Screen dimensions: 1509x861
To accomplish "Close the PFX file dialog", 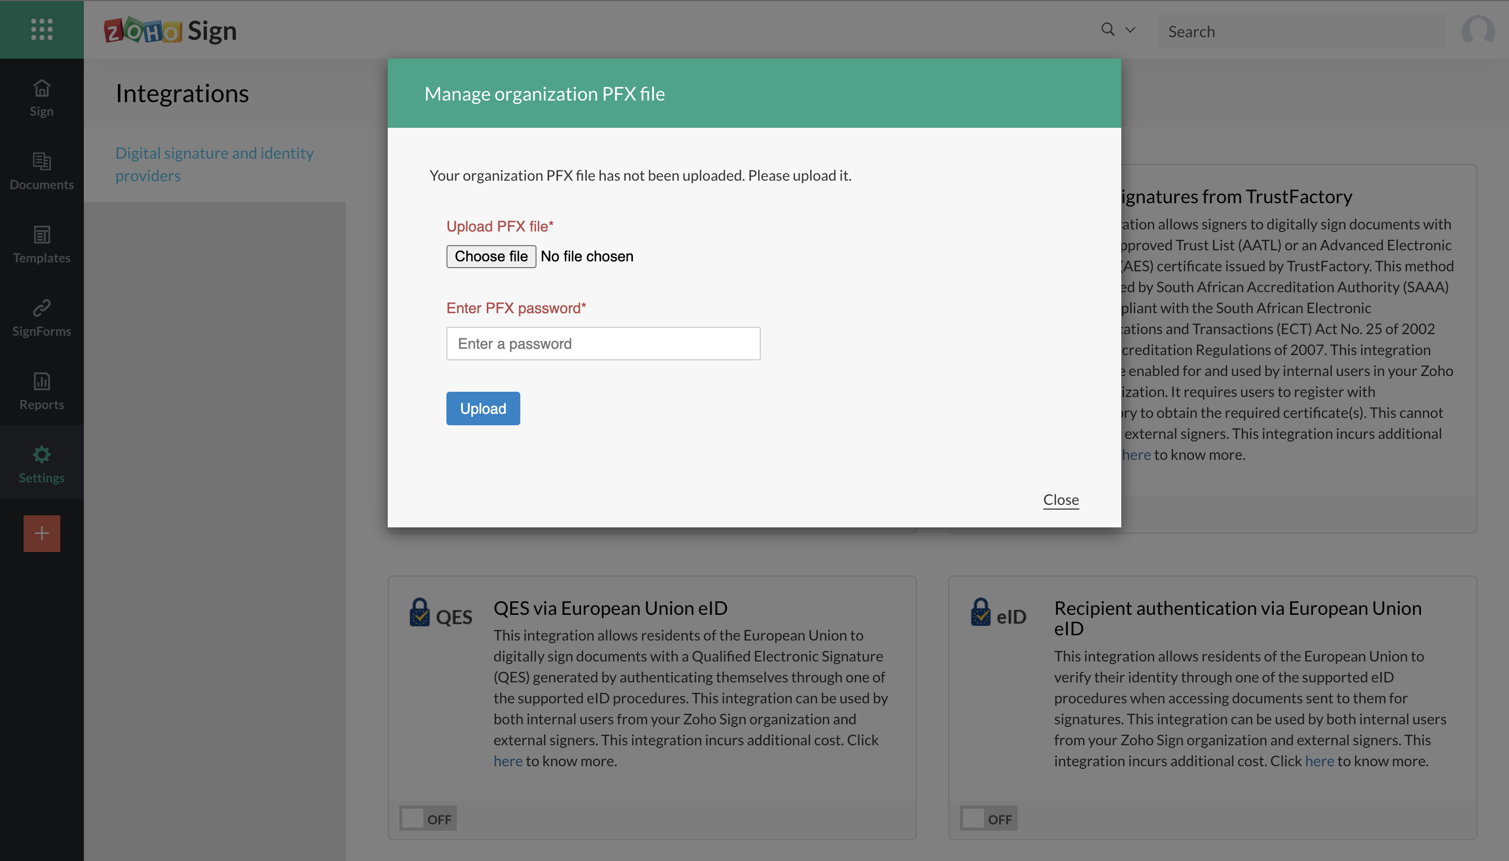I will click(1060, 500).
